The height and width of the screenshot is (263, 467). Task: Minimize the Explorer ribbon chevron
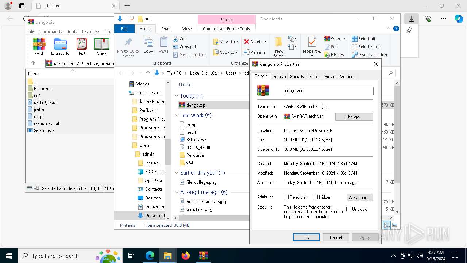[x=388, y=28]
